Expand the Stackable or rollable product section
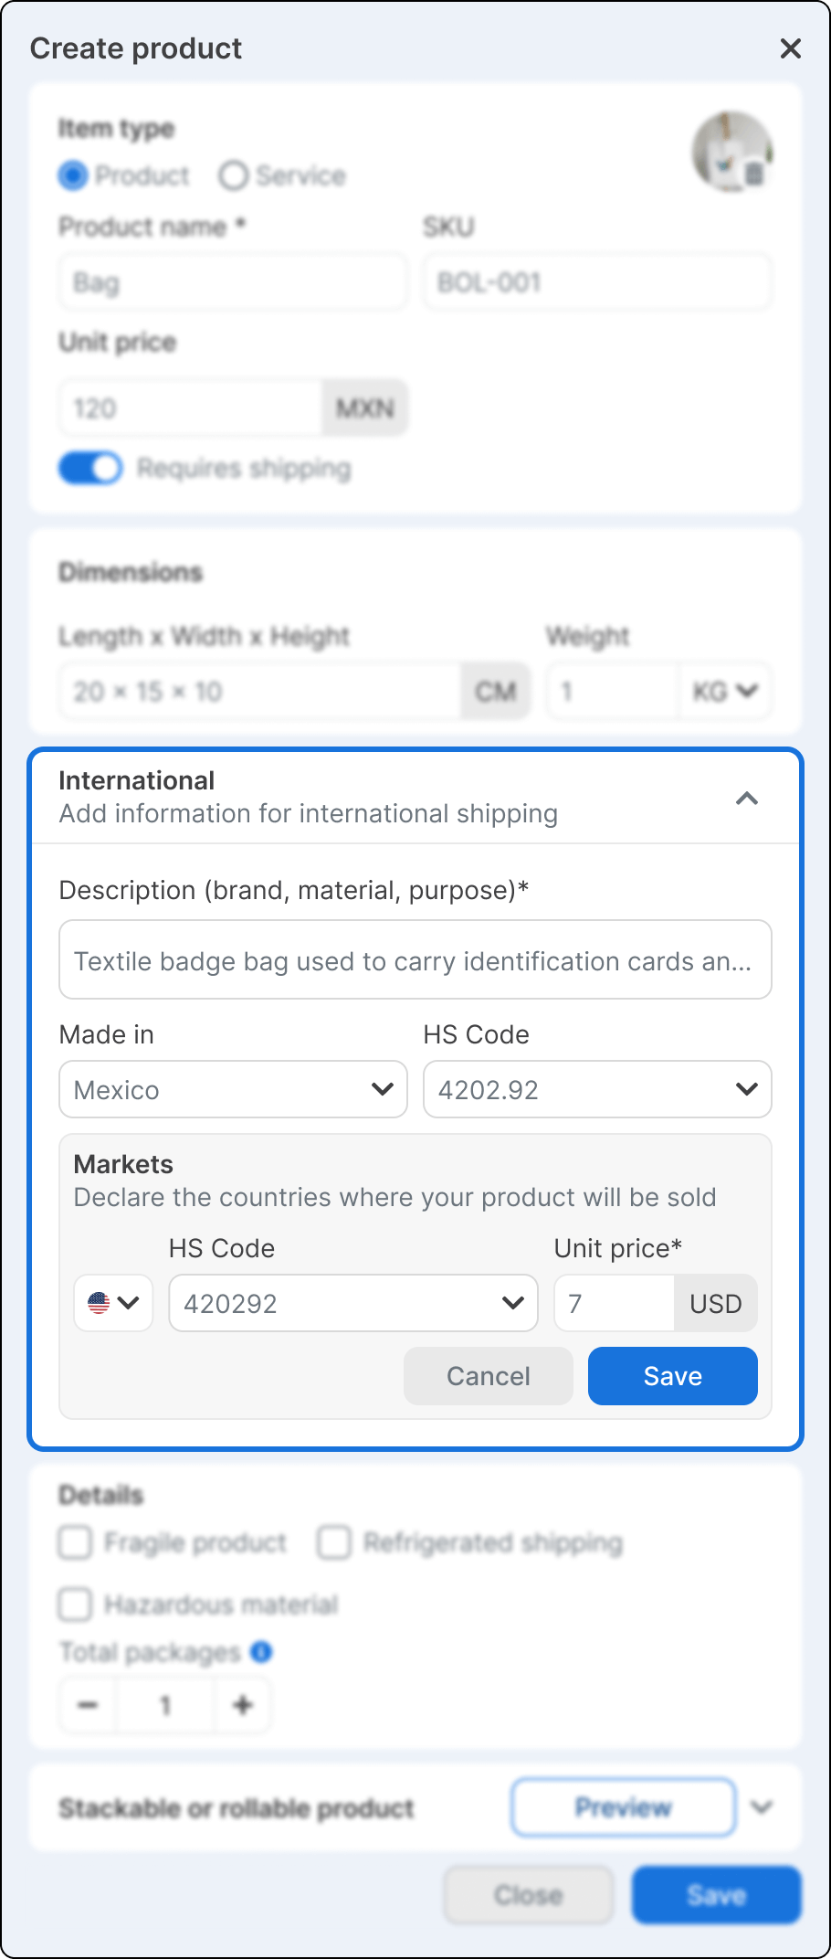The image size is (831, 1959). click(x=761, y=1806)
